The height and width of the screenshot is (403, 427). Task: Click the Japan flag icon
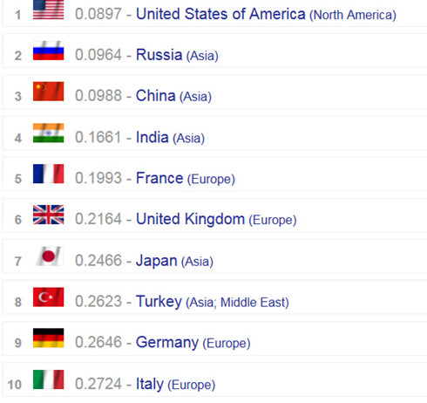(x=49, y=256)
